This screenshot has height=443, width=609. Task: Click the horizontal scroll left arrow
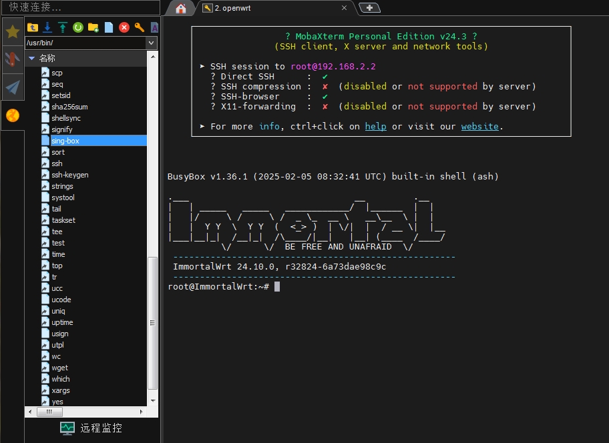(30, 412)
